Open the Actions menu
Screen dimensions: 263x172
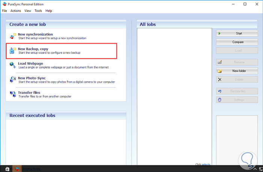coord(16,11)
